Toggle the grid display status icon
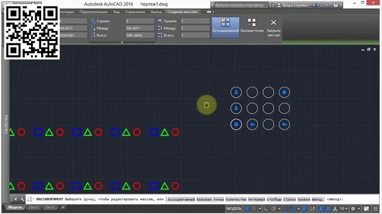Viewport: 382px width, 214px height. coord(247,209)
